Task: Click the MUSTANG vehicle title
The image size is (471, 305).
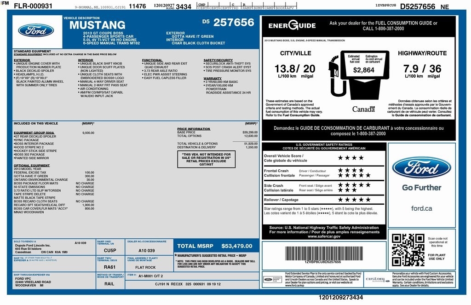Action: 97,25
